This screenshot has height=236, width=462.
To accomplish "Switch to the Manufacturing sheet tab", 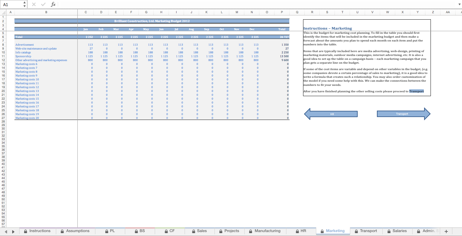I will 265,231.
